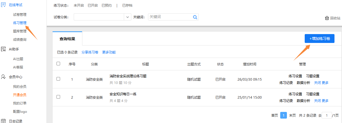Open 成绩查询 in the sidebar
Viewport: 342px width, 123px height.
(x=20, y=39)
